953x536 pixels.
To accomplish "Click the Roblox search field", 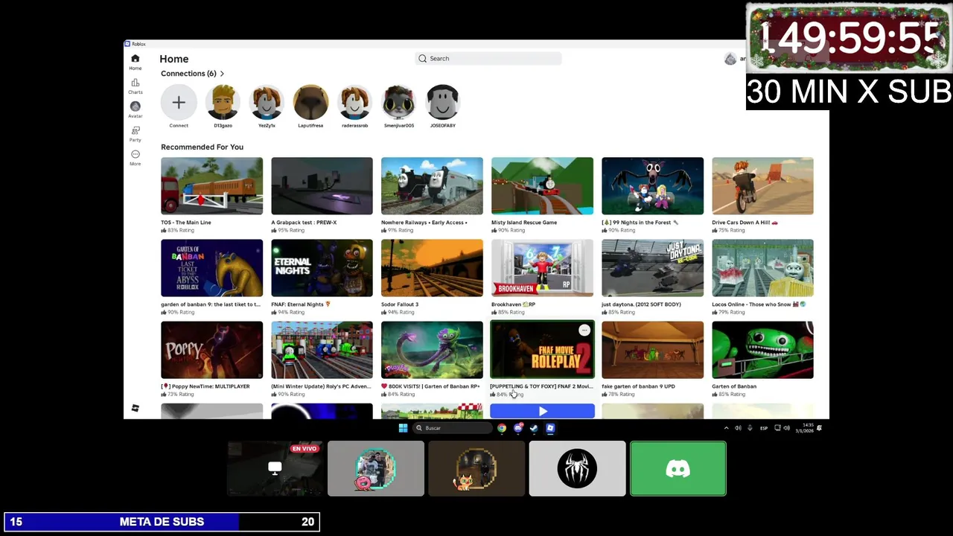I will [x=488, y=59].
